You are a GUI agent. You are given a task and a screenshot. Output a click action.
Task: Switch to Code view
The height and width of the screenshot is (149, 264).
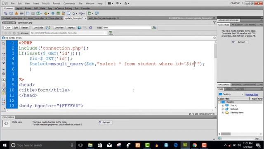coord(8,28)
